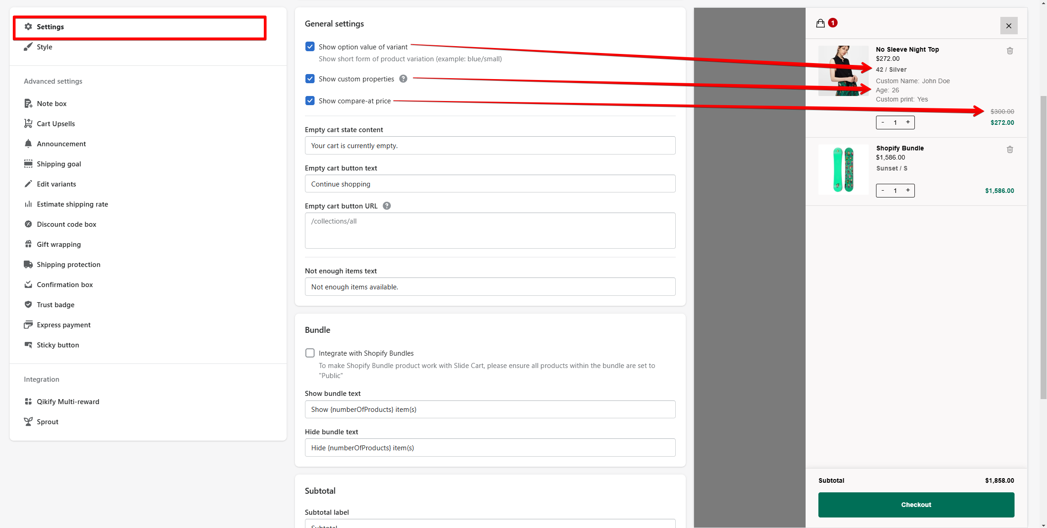Click help icon beside Empty cart button URL

(386, 206)
